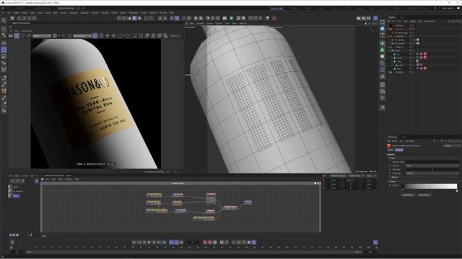This screenshot has height=259, width=462.
Task: Open Cameras menu in viewport
Action: click(x=200, y=23)
